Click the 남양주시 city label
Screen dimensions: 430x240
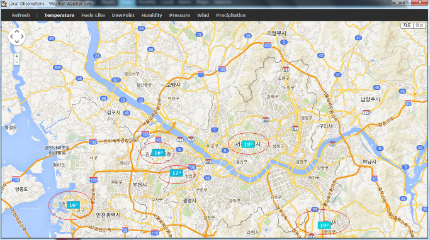(x=370, y=99)
